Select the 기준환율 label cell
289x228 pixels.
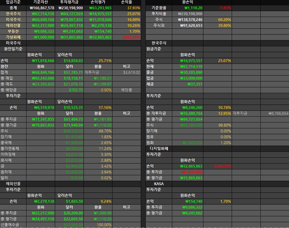click(x=159, y=8)
